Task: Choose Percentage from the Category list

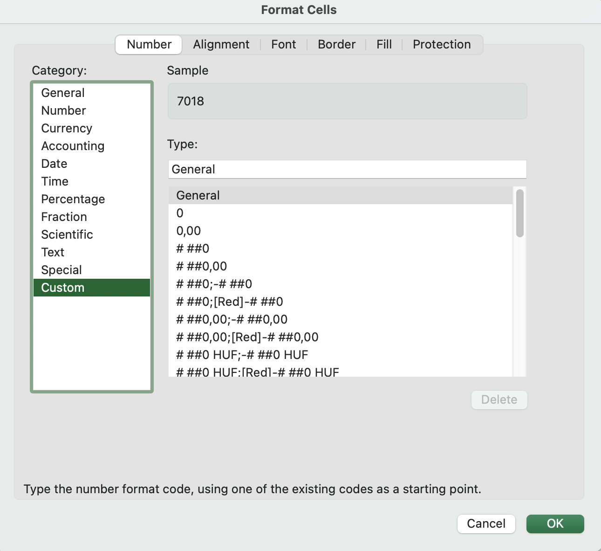Action: [73, 199]
